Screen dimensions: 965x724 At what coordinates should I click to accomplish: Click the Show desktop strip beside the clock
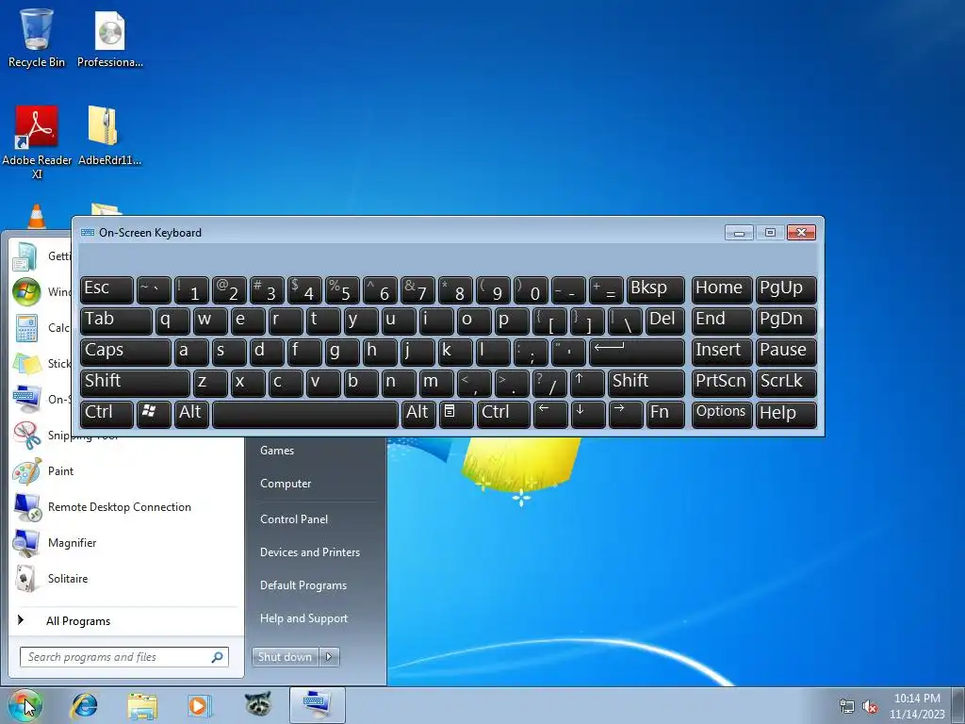pos(958,705)
